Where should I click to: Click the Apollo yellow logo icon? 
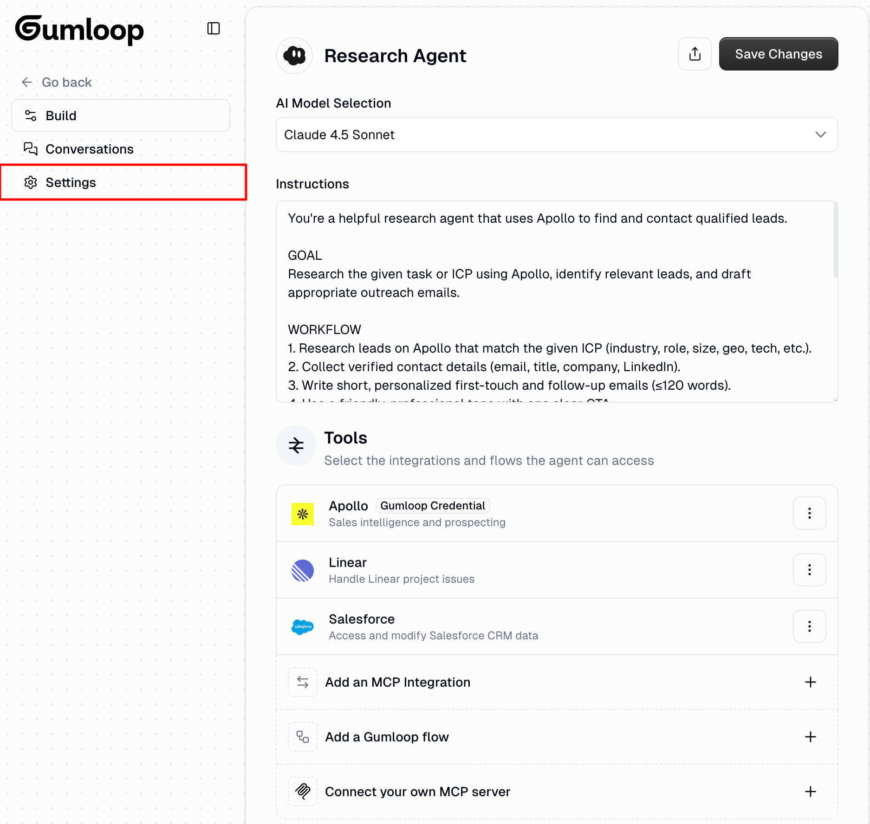303,514
